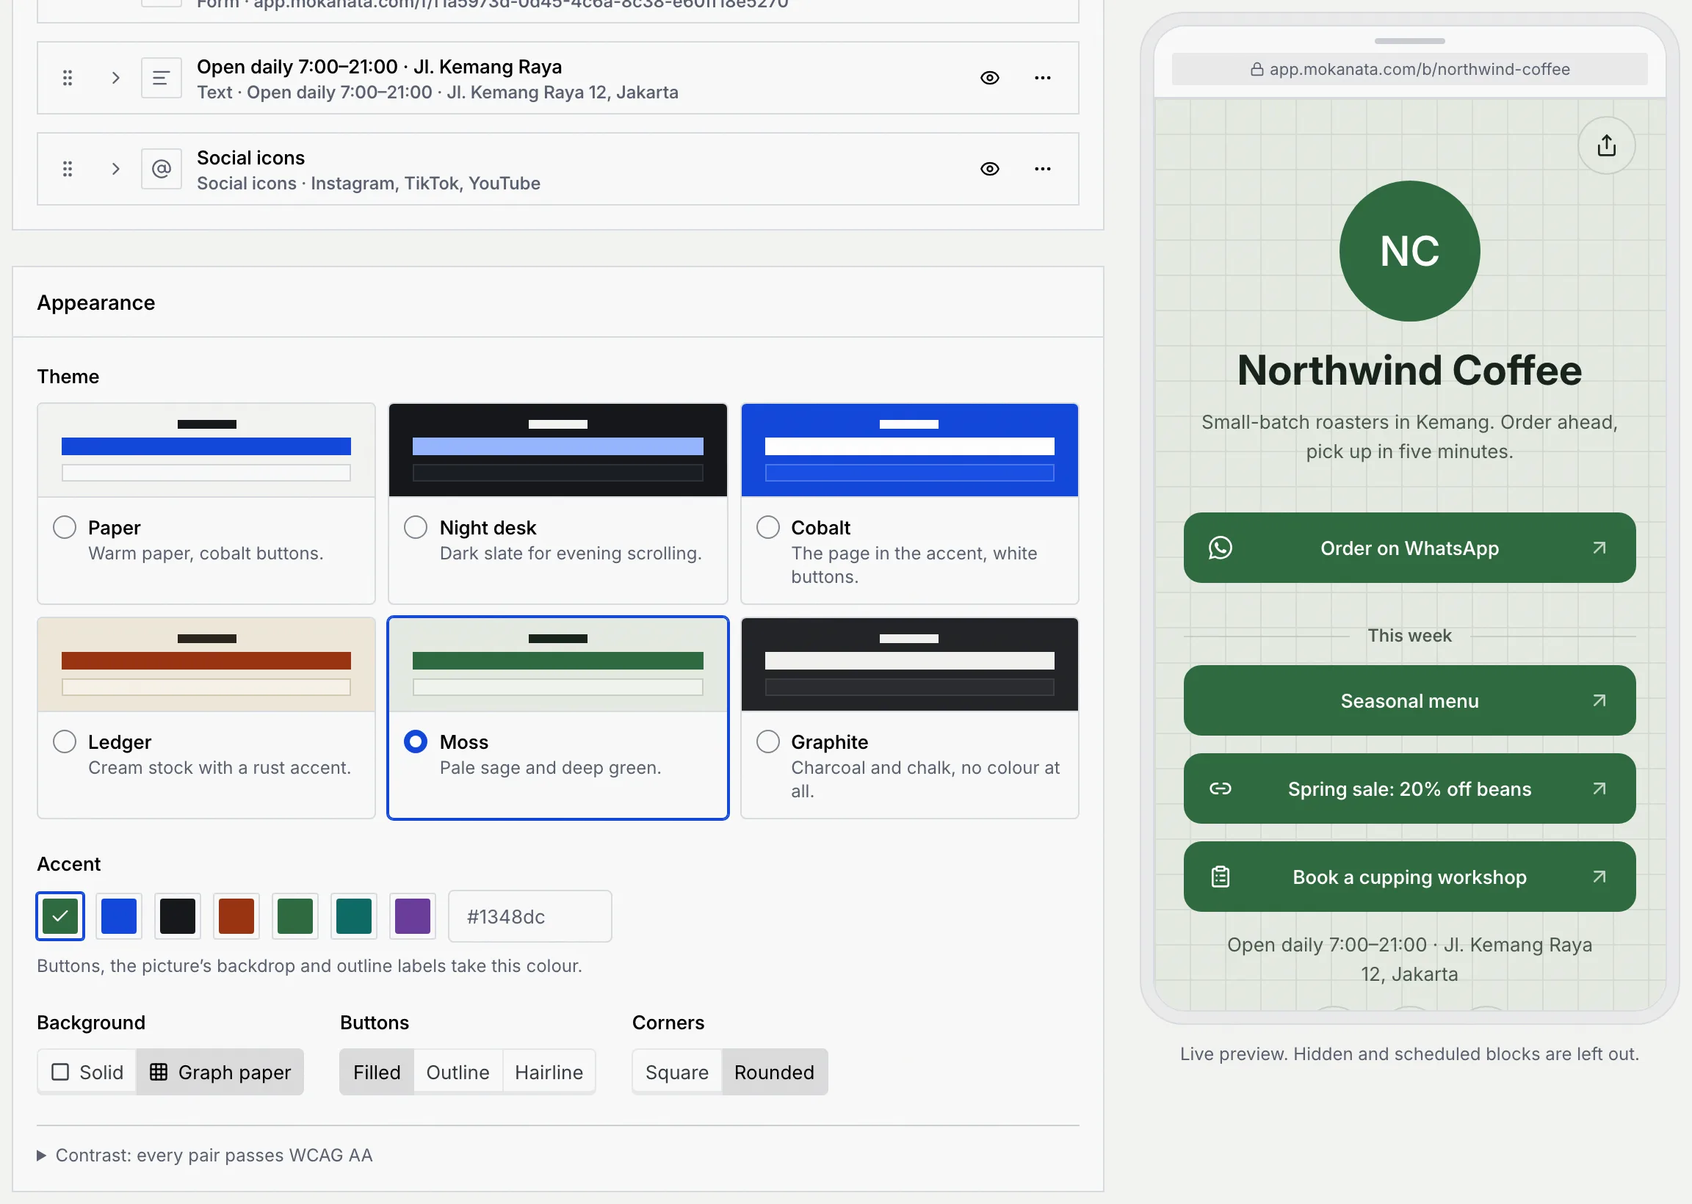
Task: Click the arrow icon on Seasonal menu button
Action: point(1599,700)
